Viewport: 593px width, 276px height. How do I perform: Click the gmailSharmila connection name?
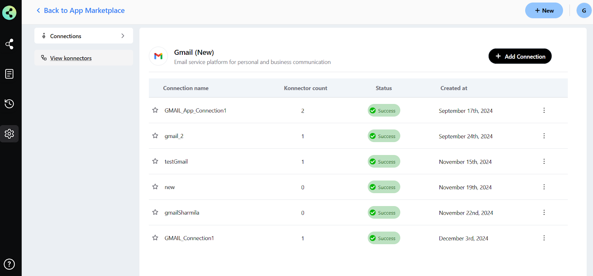pos(182,213)
